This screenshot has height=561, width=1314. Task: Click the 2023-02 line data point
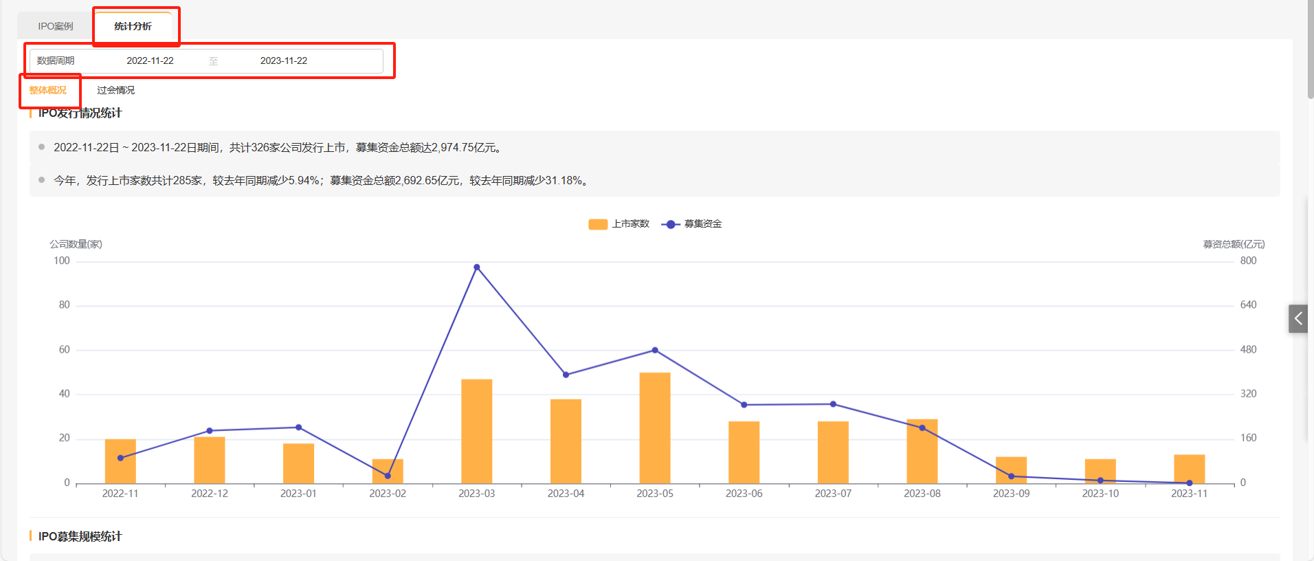tap(388, 476)
